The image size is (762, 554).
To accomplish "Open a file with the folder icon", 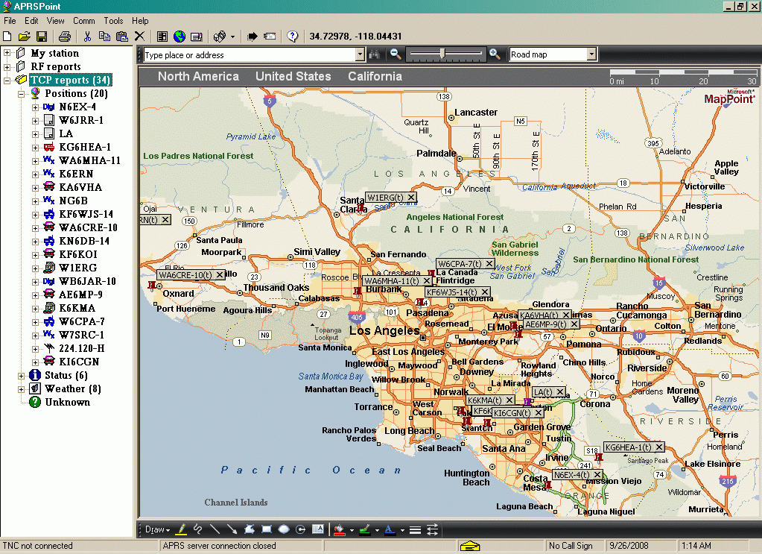I will 24,36.
